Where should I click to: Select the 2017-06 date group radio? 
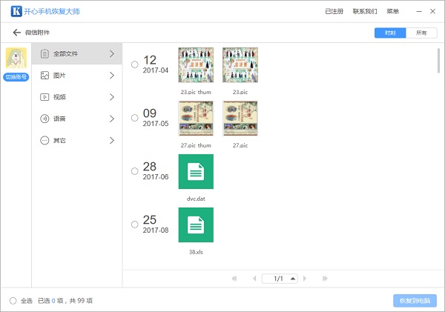pos(134,171)
